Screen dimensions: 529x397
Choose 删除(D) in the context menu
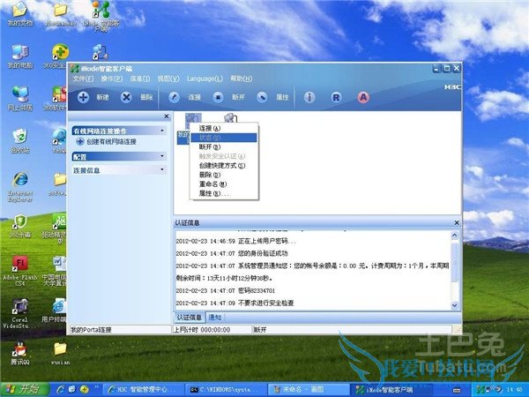[x=224, y=175]
